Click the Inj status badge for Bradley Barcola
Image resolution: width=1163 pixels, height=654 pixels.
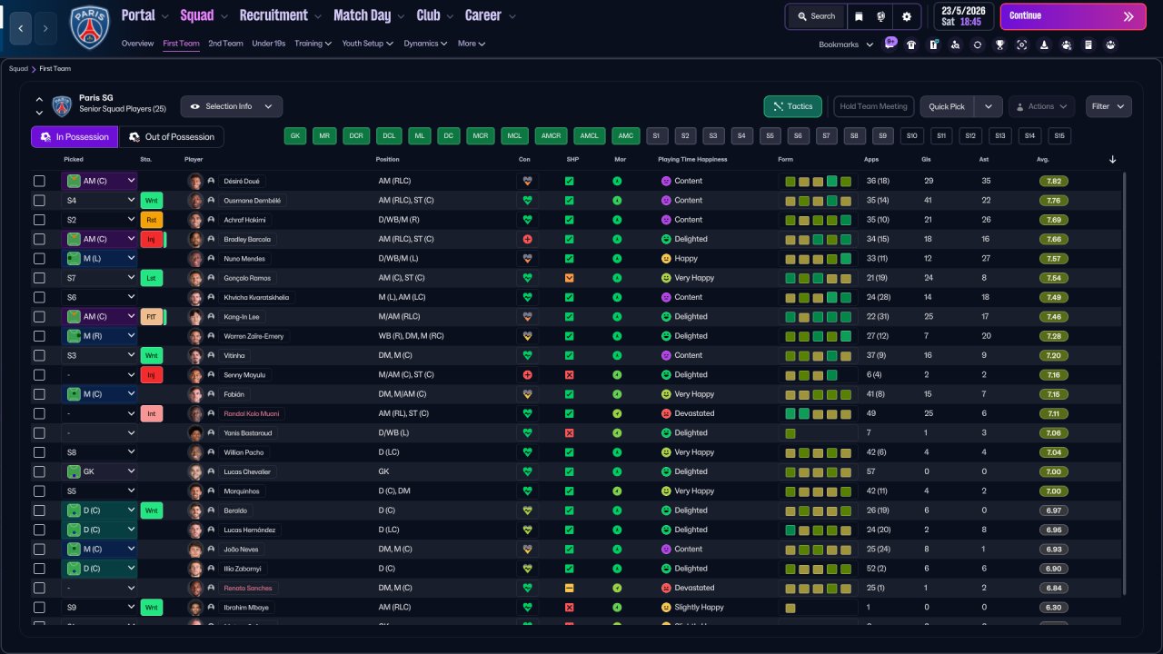point(152,239)
